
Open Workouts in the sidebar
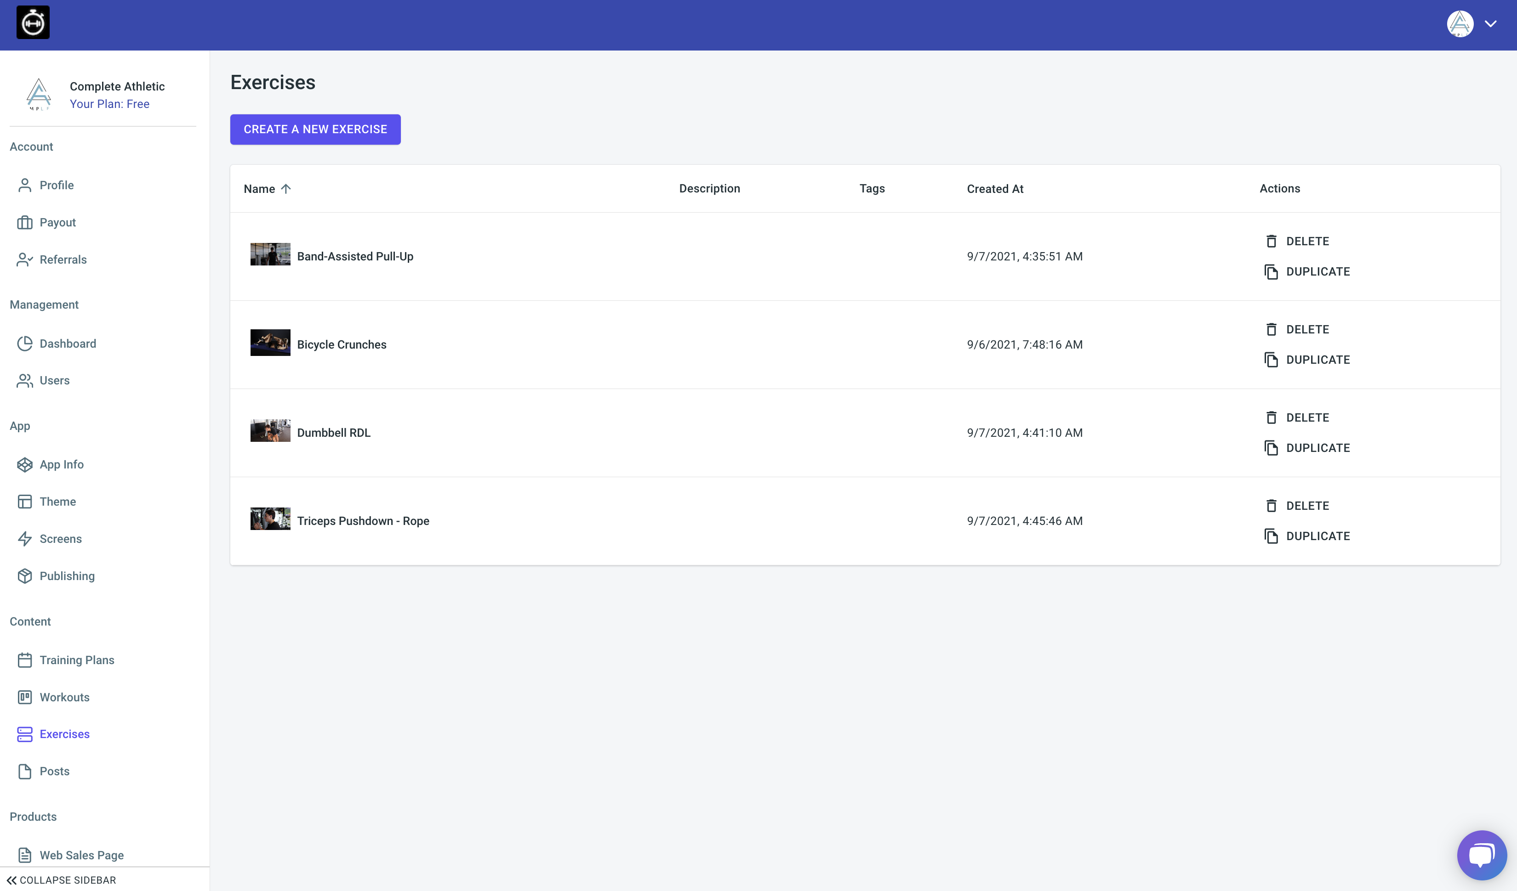(x=64, y=697)
